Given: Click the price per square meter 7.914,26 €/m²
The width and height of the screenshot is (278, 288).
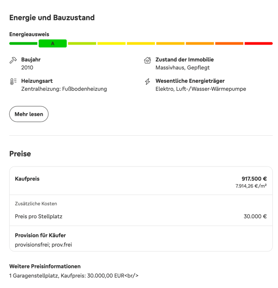Looking at the screenshot, I should [x=251, y=186].
